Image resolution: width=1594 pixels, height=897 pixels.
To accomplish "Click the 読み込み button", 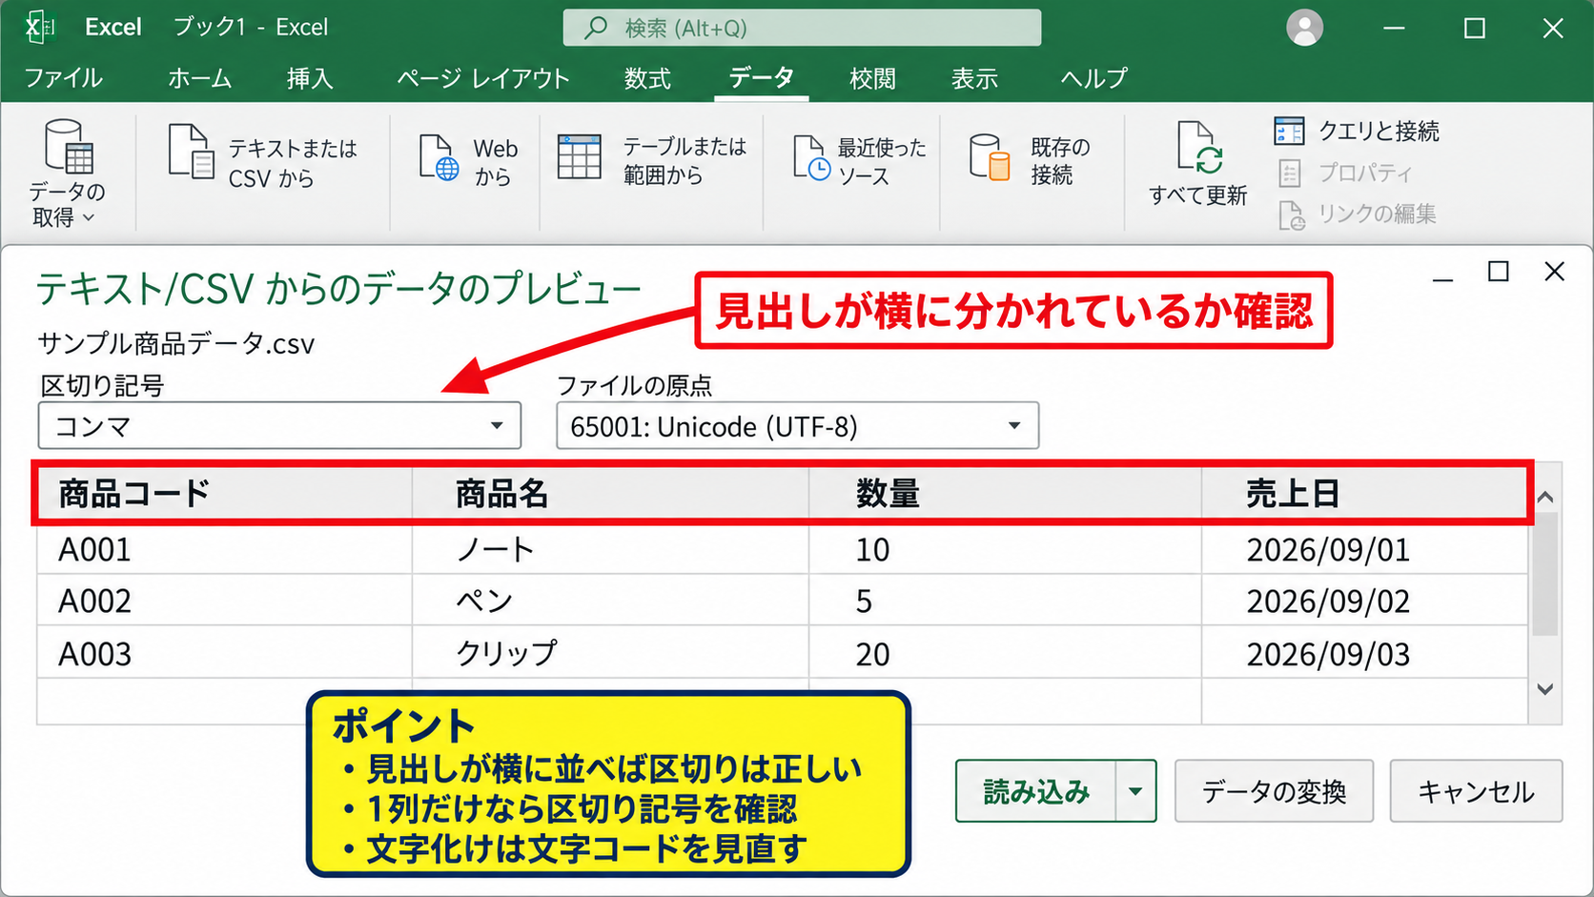I will point(1035,791).
